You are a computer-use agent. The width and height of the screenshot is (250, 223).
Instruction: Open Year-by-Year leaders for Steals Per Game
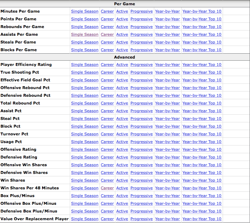tap(167, 42)
